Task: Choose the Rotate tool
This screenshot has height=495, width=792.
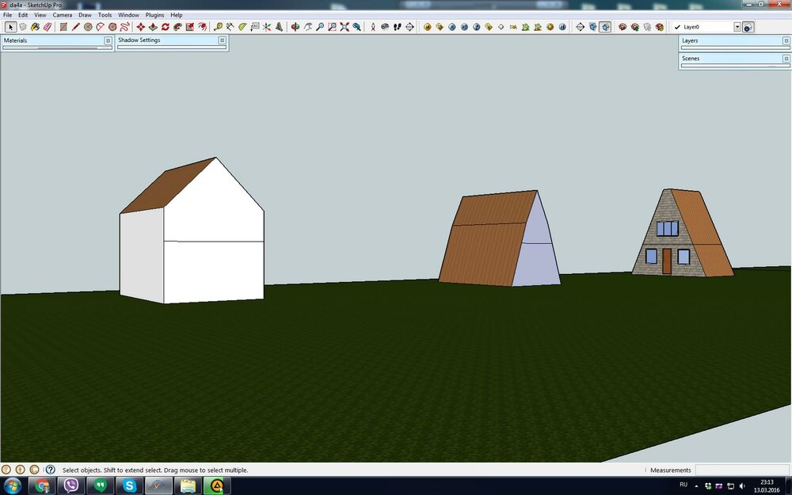Action: click(x=166, y=26)
